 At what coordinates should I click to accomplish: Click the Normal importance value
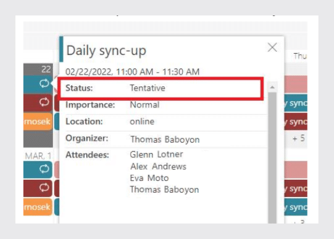144,105
